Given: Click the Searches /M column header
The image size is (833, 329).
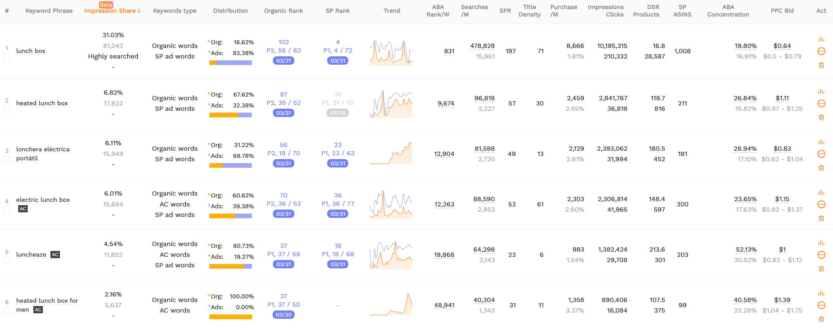Looking at the screenshot, I should tap(474, 11).
